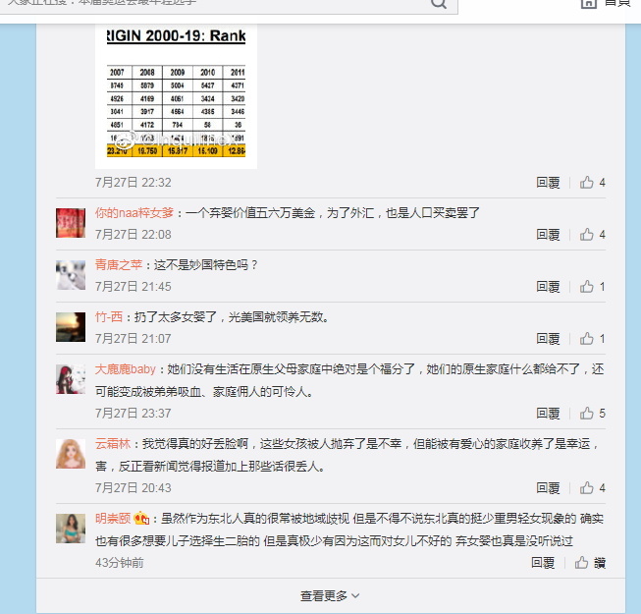Expand comments with 查看更多
The width and height of the screenshot is (641, 614).
click(x=330, y=595)
